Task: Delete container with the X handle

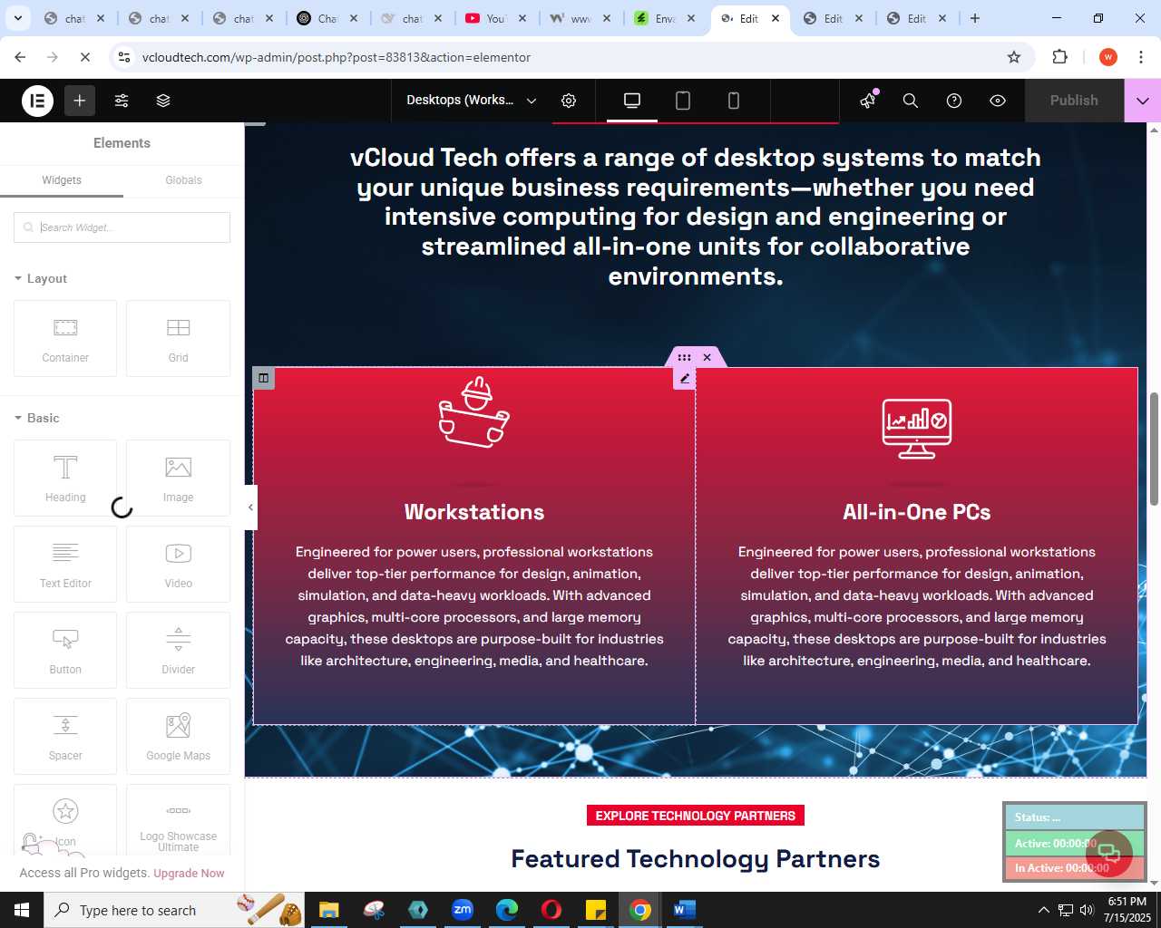Action: pyautogui.click(x=707, y=357)
